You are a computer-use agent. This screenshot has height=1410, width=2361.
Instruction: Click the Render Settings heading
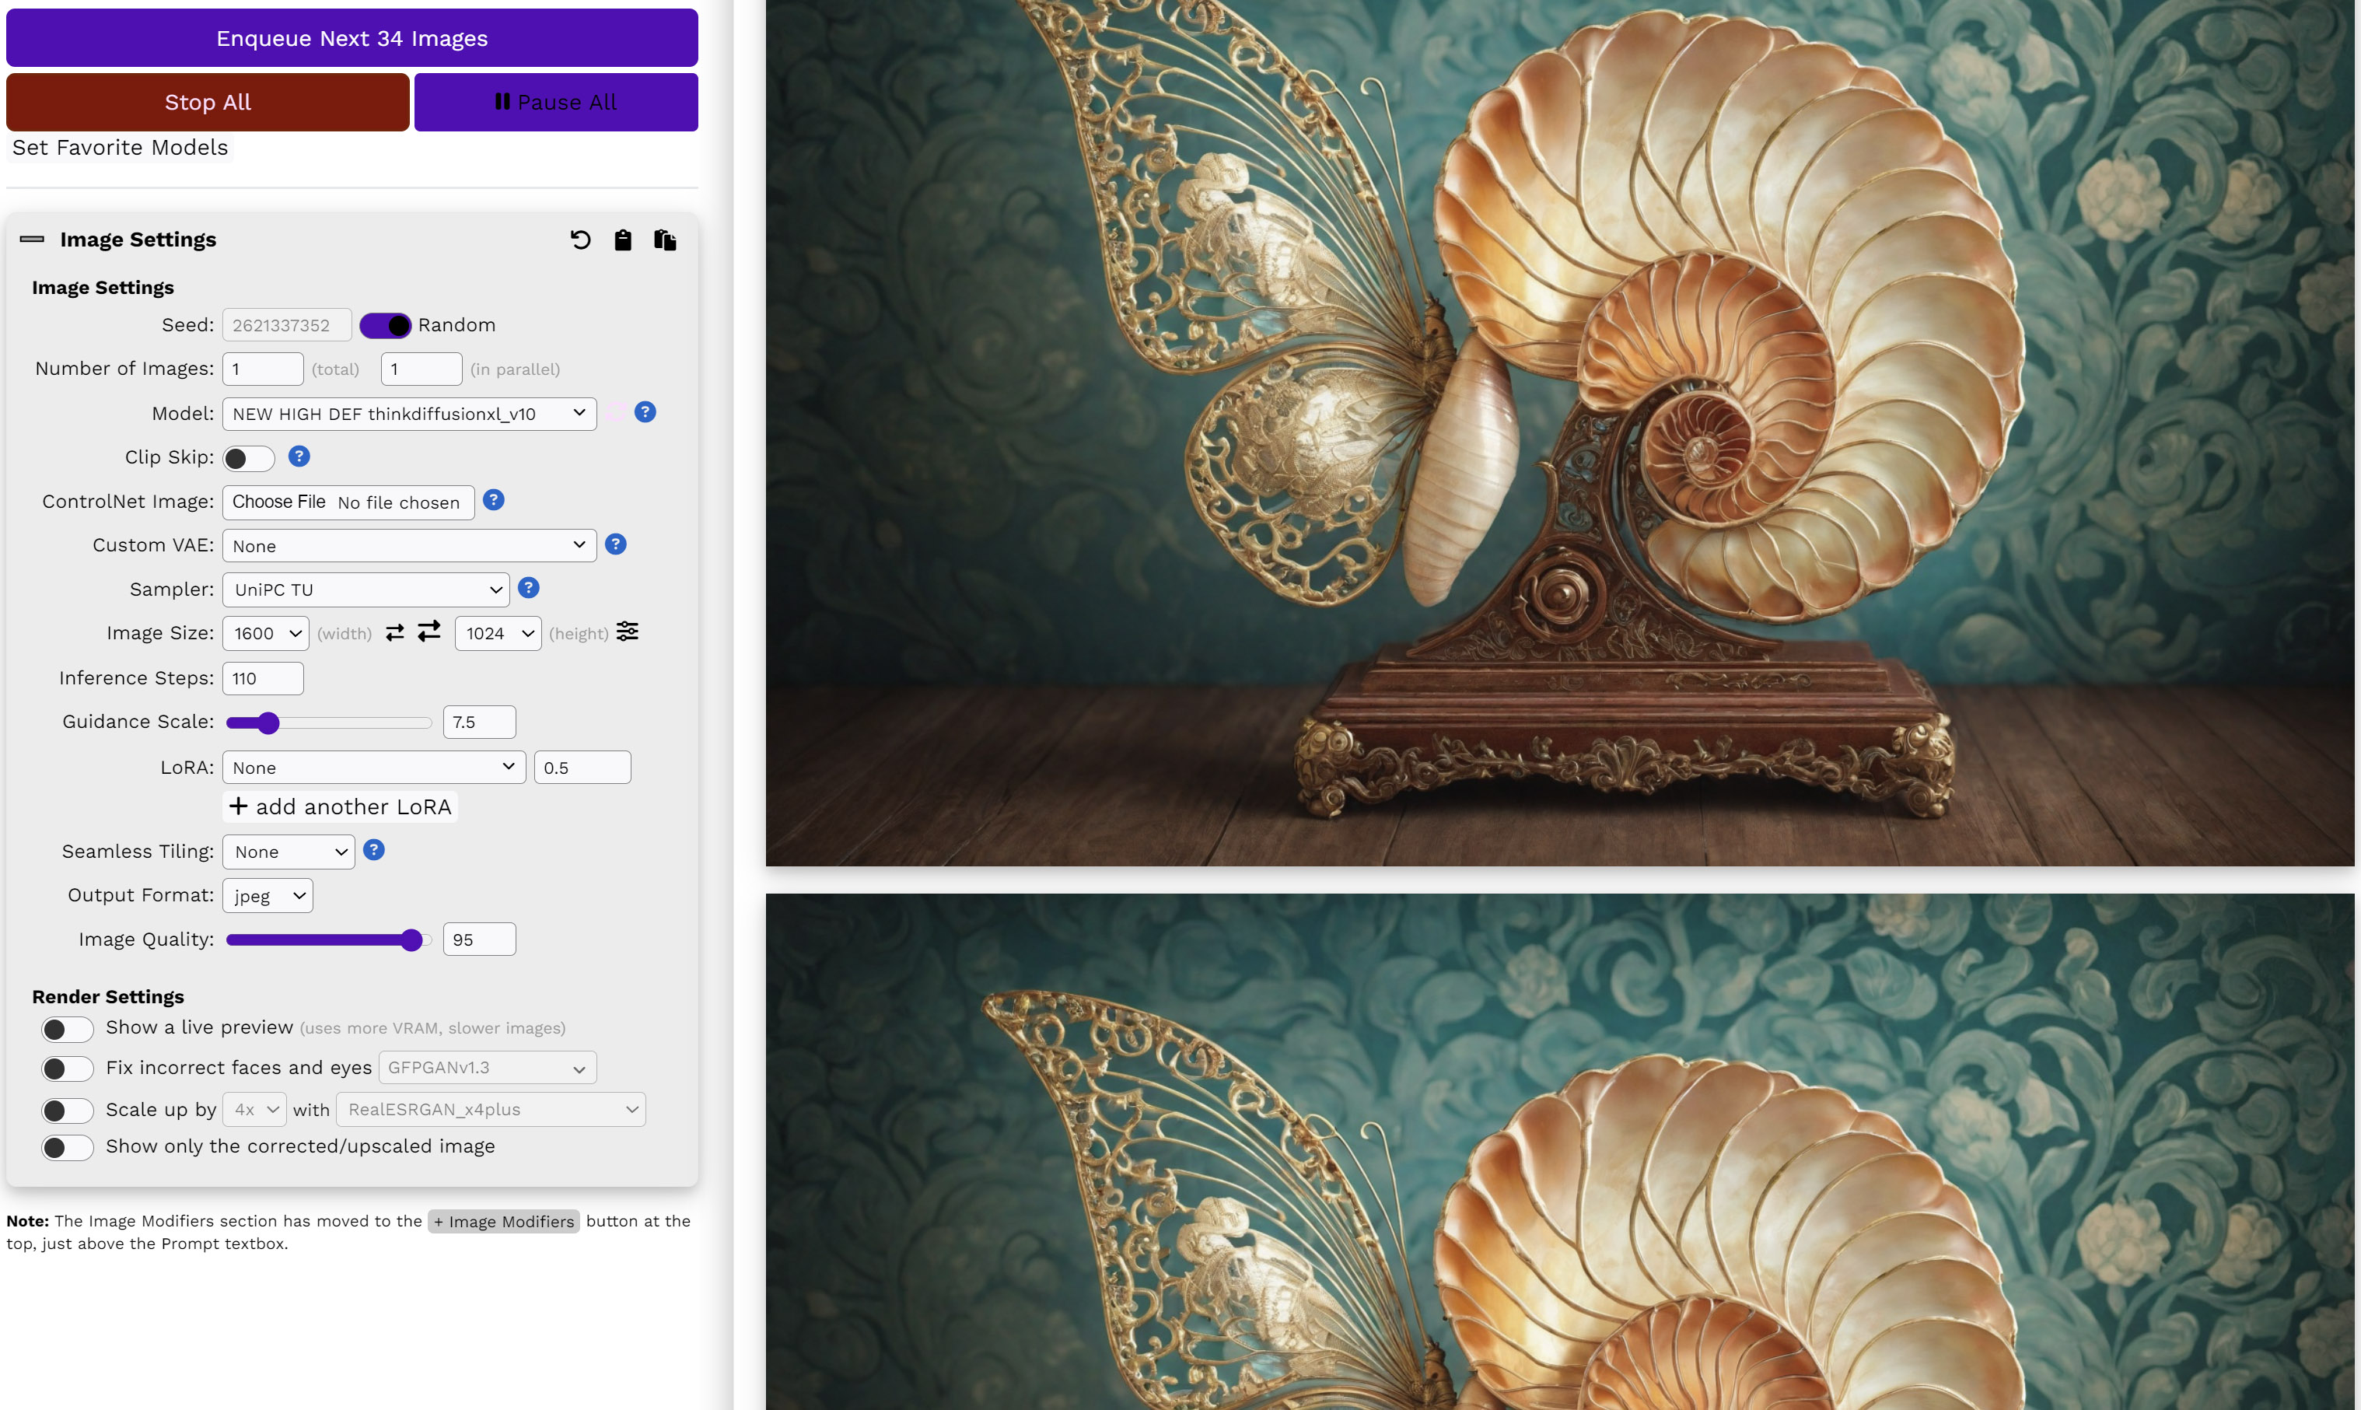pyautogui.click(x=108, y=995)
